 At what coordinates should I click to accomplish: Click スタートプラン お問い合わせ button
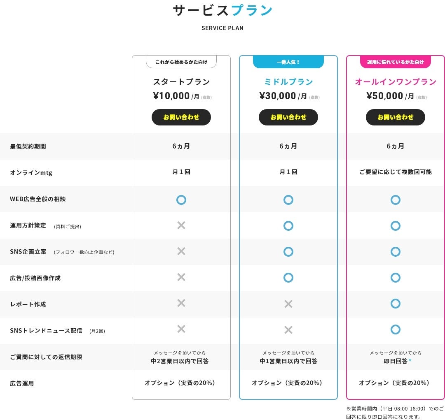click(x=181, y=117)
